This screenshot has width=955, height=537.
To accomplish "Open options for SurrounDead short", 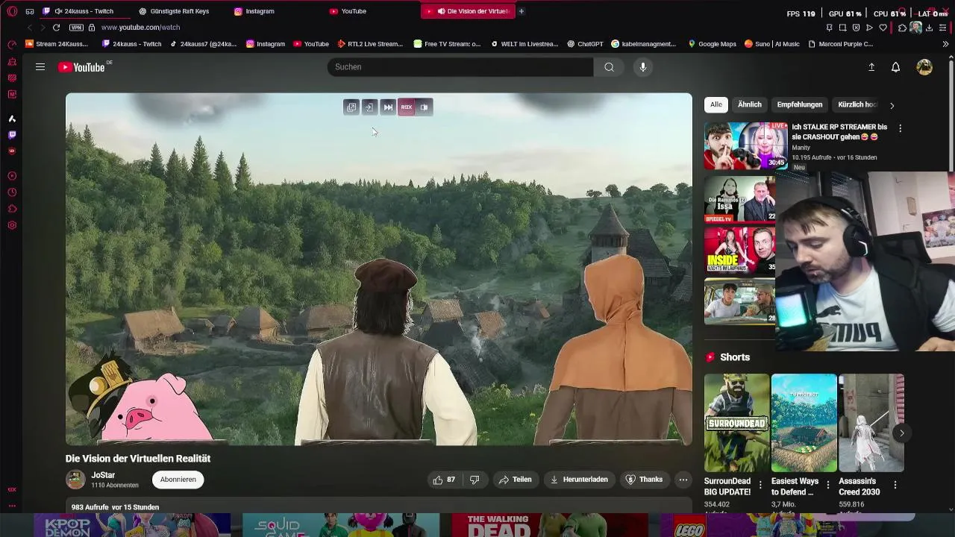I will (760, 485).
